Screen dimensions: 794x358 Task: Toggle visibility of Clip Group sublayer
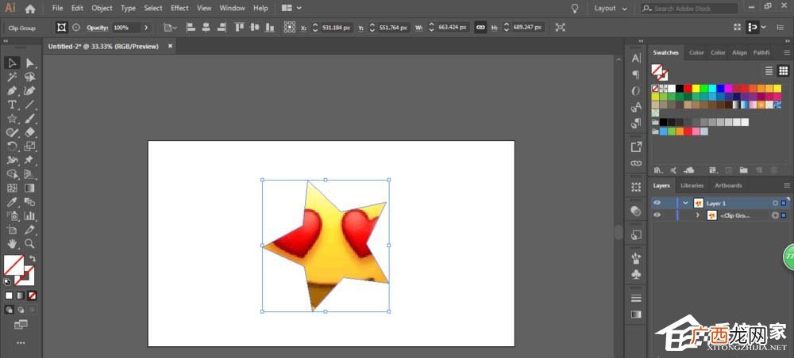pos(657,215)
